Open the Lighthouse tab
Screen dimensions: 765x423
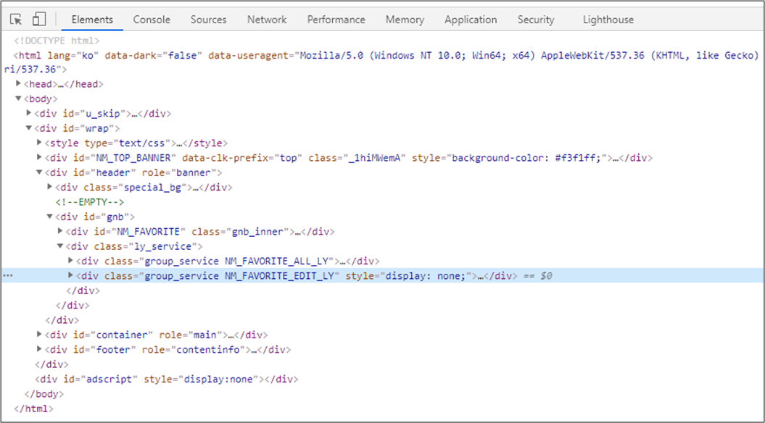608,20
